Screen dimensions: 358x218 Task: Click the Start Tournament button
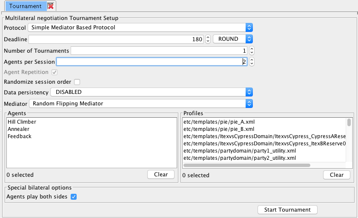tap(287, 210)
